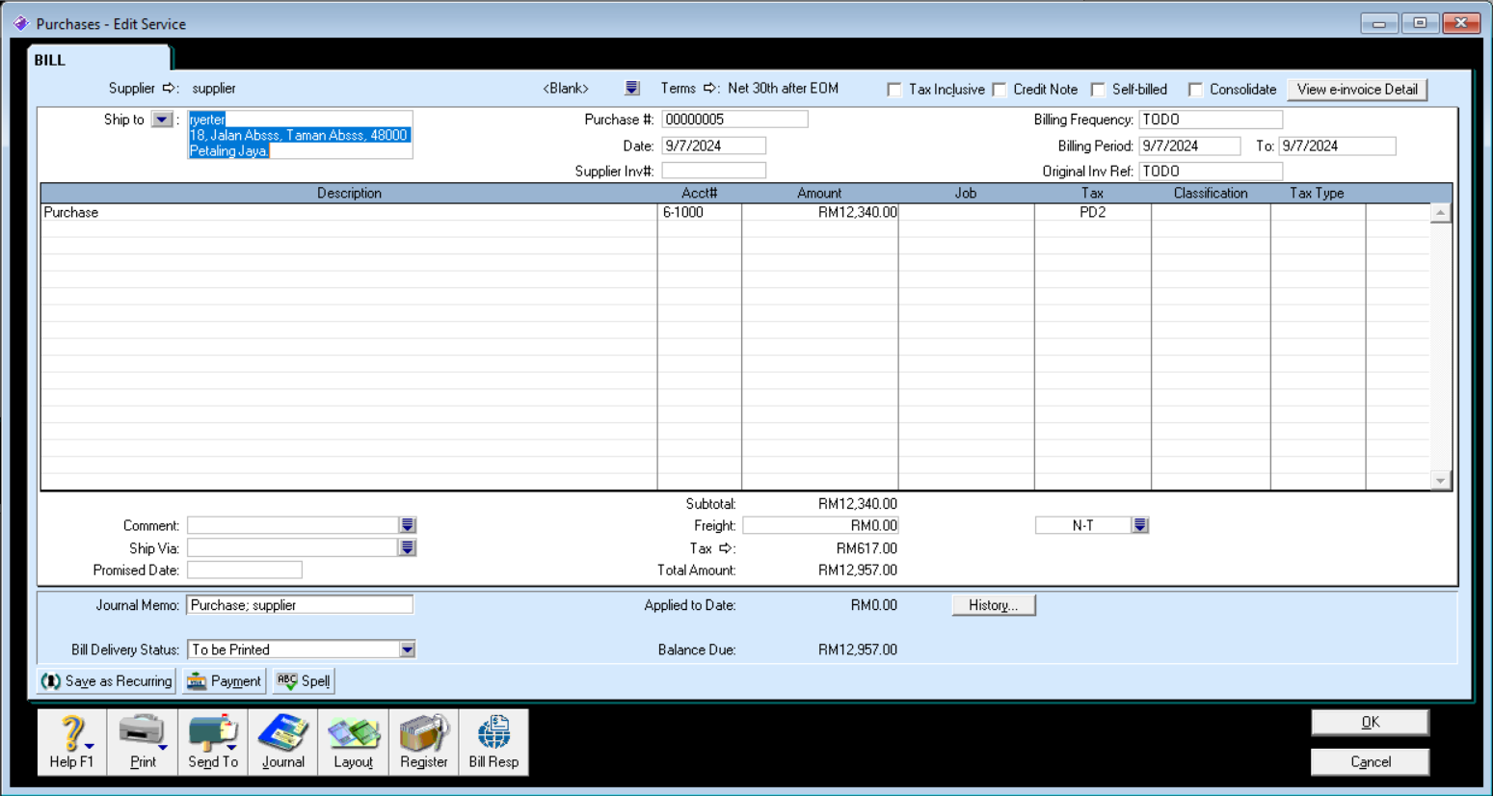Click the Supplier Inv# input field

(713, 171)
